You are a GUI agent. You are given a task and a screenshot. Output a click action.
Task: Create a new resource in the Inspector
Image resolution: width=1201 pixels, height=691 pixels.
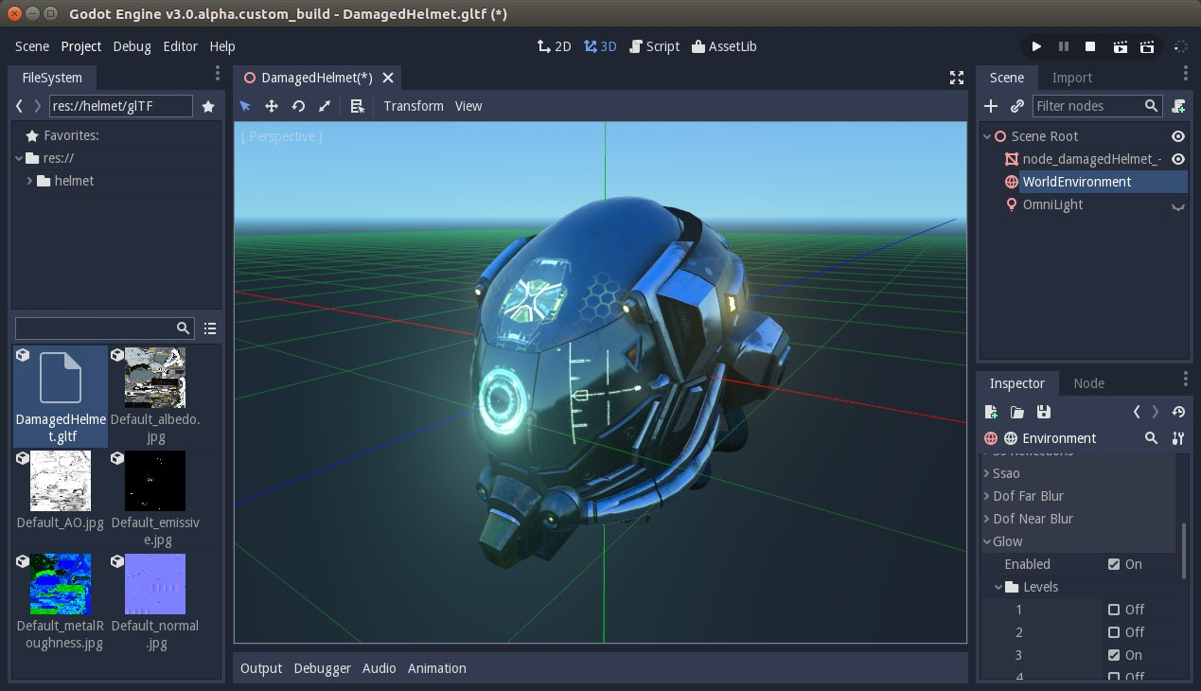pyautogui.click(x=992, y=413)
